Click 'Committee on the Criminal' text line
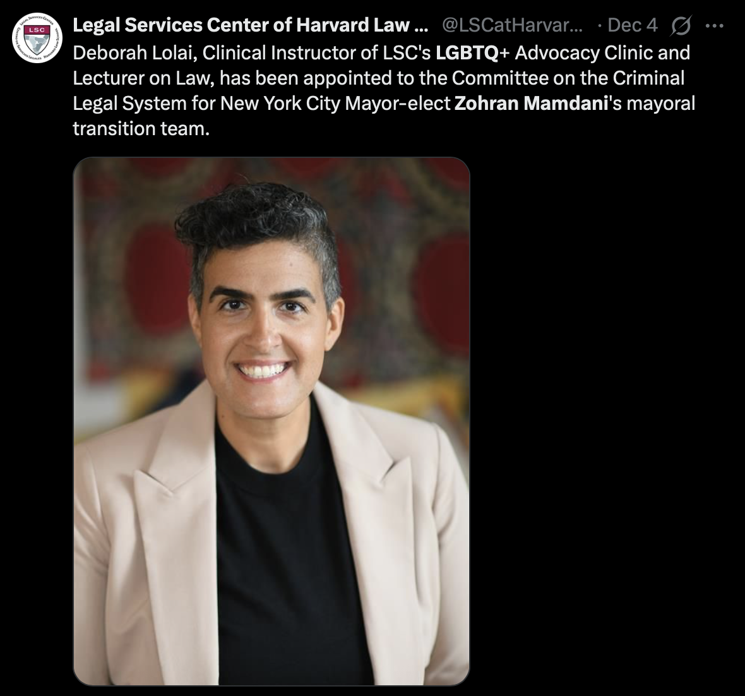 (568, 78)
